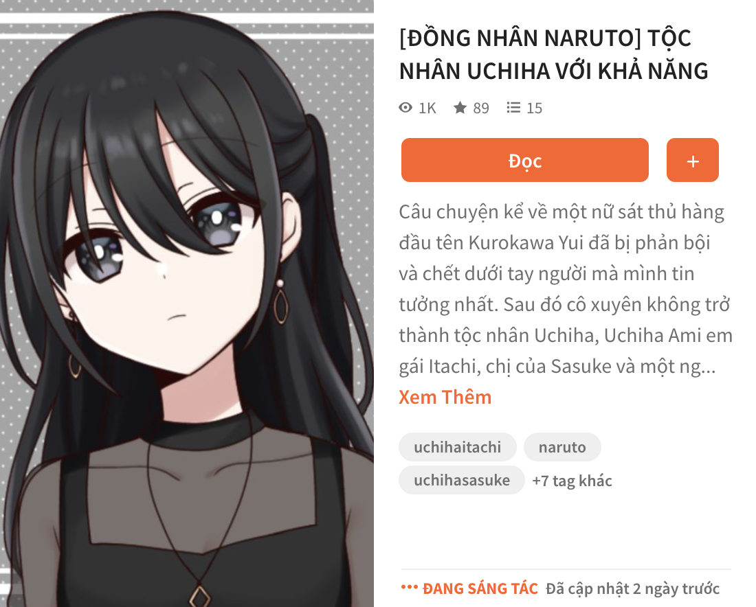This screenshot has width=756, height=607.
Task: Open the uchihaitachi tag
Action: (x=458, y=447)
